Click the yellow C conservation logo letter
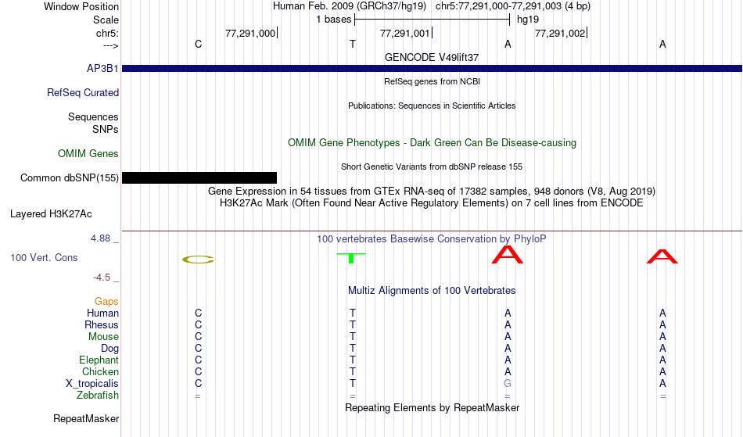 tap(198, 259)
